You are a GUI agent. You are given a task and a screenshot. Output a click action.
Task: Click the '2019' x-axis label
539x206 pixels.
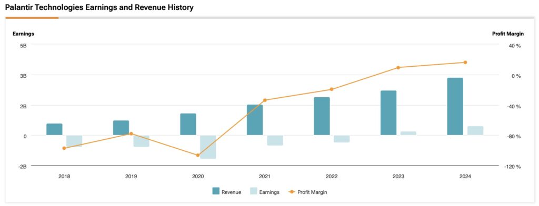tap(131, 177)
